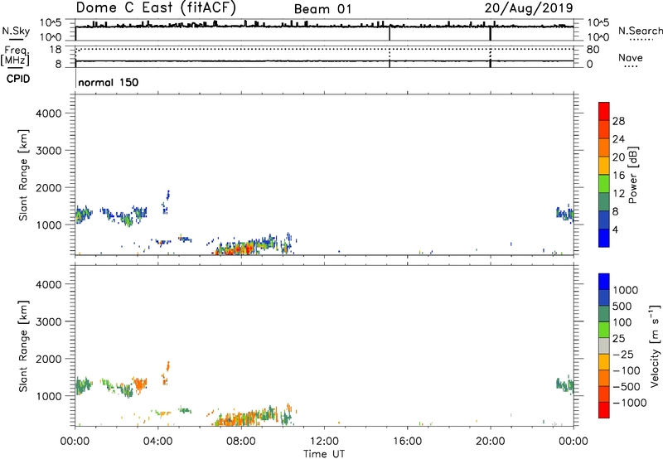Click the '3000' tick in velocity panel
This screenshot has height=459, width=663.
click(x=48, y=321)
